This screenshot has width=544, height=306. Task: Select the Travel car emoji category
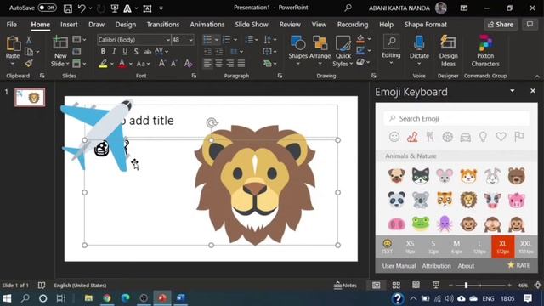[466, 138]
